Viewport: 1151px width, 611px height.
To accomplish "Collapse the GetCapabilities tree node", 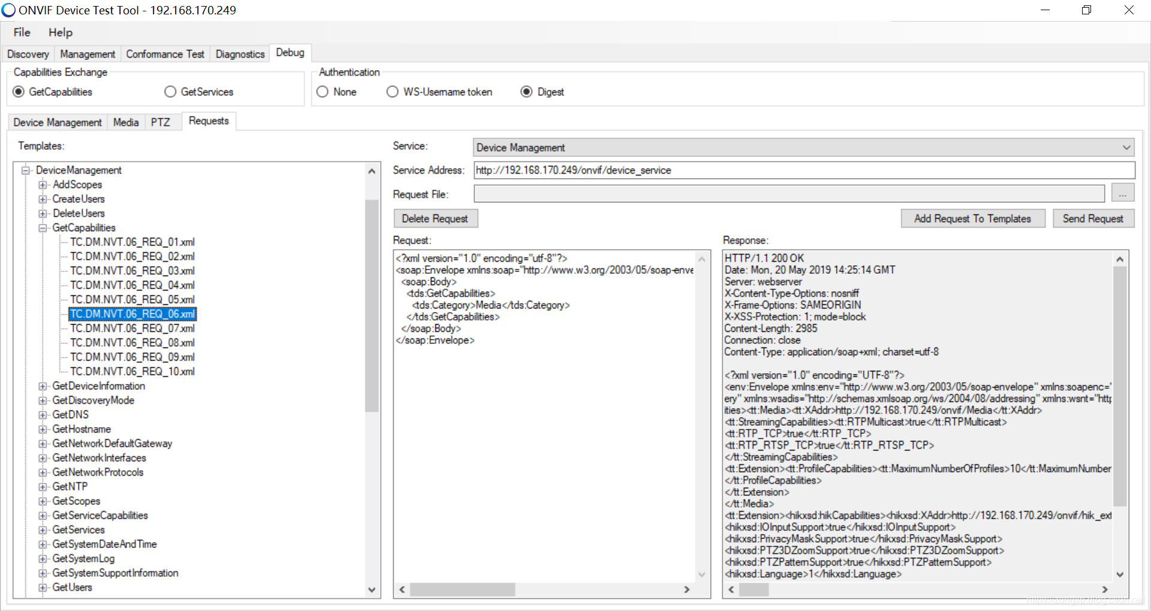I will coord(43,228).
